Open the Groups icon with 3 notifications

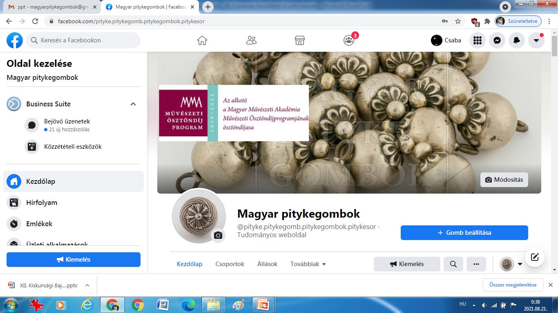(349, 40)
